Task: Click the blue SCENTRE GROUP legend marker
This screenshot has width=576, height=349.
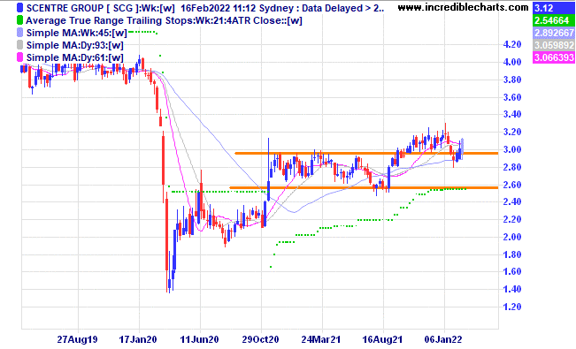Action: tap(19, 8)
